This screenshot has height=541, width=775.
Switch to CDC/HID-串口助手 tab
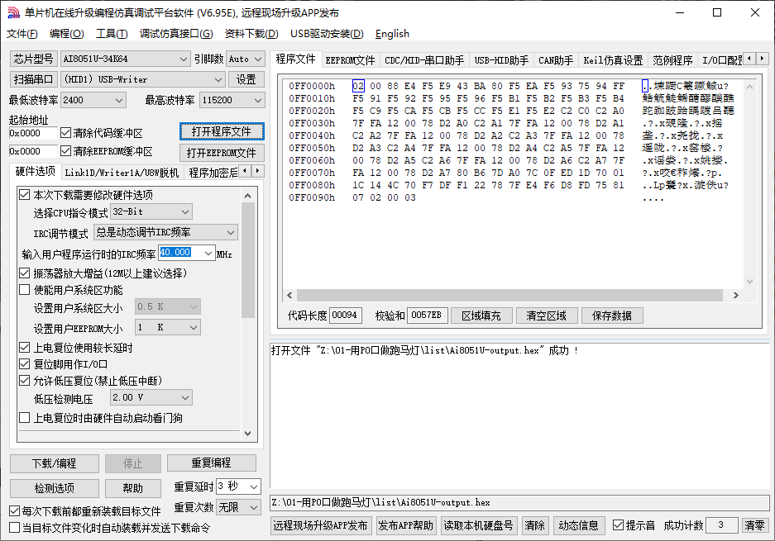tap(424, 60)
